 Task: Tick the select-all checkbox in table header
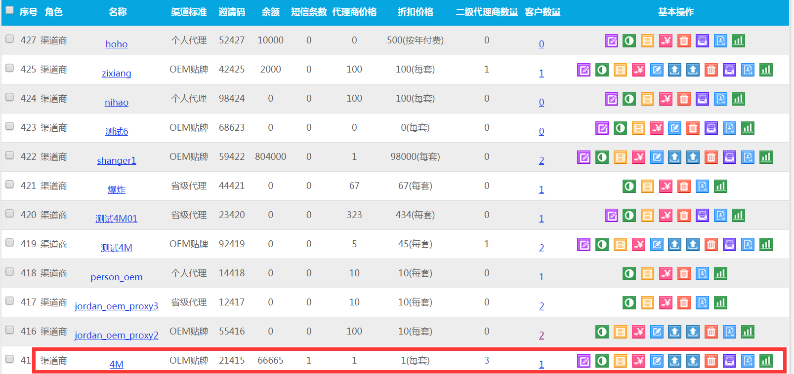9,10
